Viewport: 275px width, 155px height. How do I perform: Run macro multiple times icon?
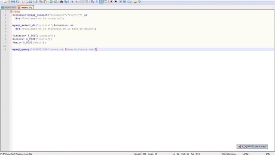point(125,2)
